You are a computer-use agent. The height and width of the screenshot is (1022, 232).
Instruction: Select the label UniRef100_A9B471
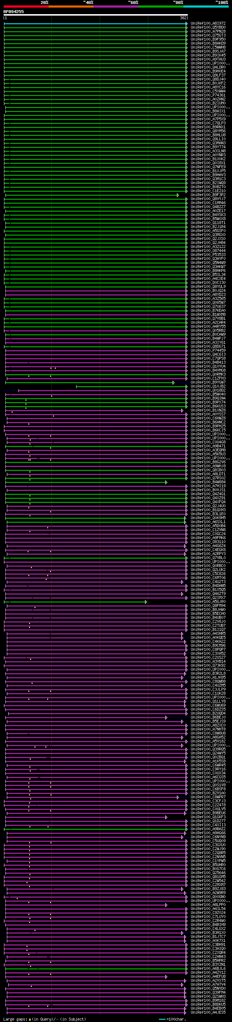tap(208, 446)
